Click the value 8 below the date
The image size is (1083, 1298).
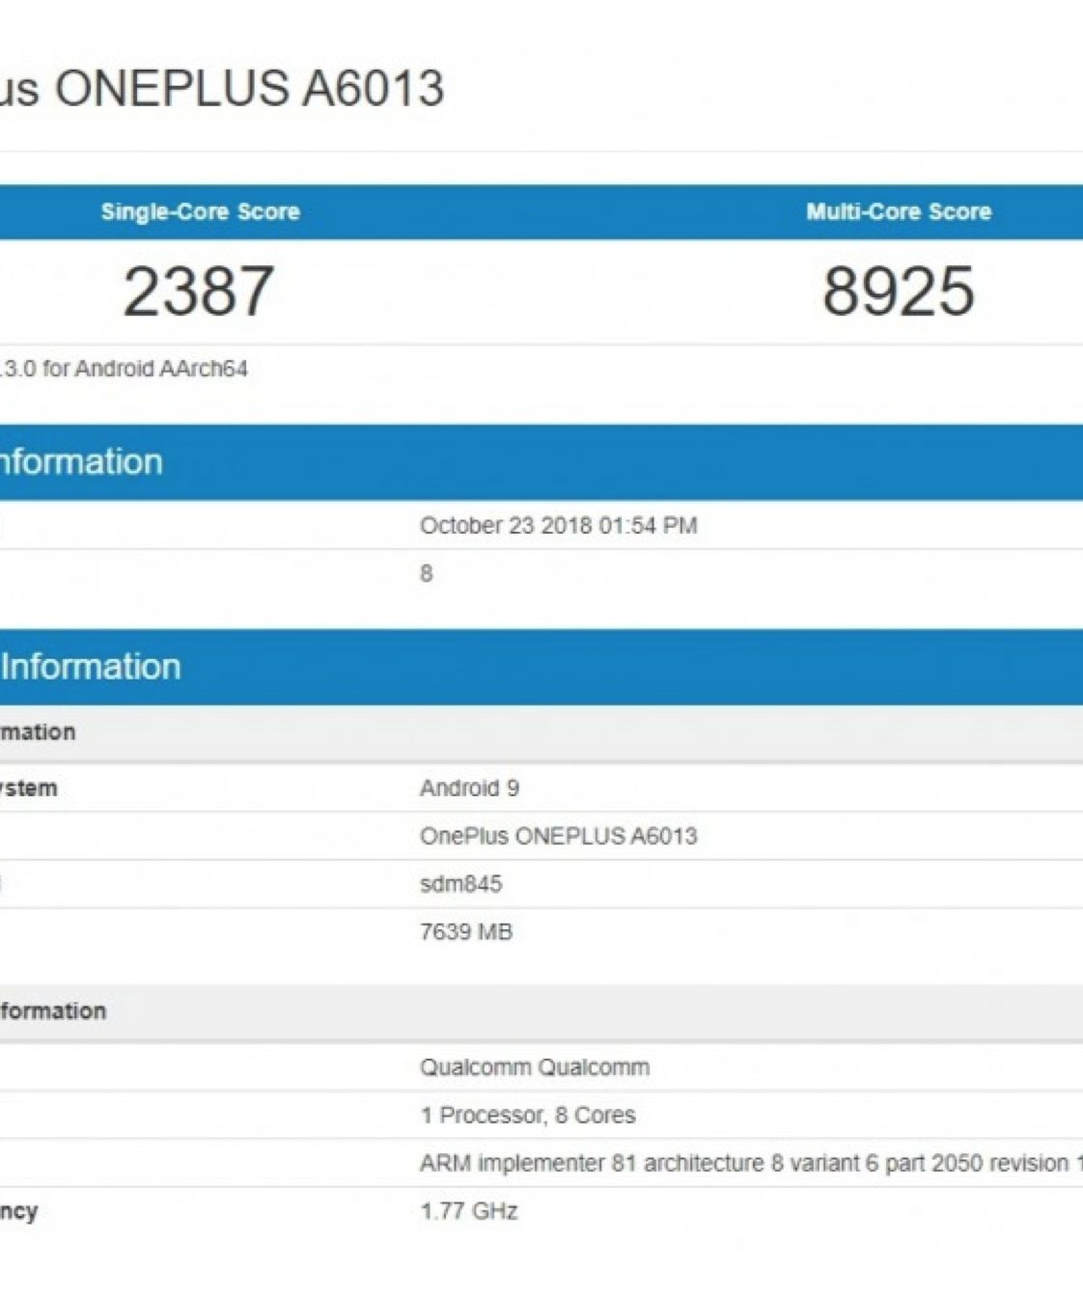[x=426, y=574]
